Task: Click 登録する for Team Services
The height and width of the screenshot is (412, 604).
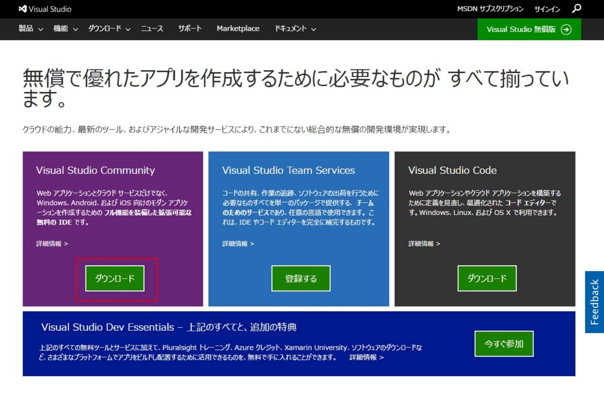Action: click(x=301, y=278)
